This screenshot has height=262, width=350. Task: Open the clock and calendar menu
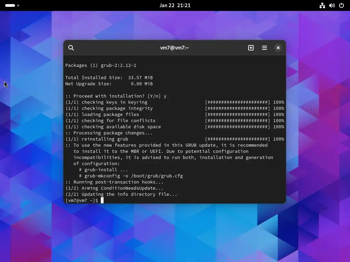click(175, 5)
